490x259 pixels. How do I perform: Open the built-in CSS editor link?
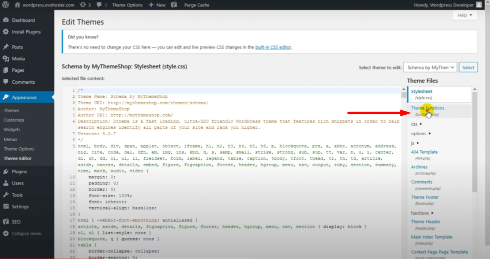[273, 47]
